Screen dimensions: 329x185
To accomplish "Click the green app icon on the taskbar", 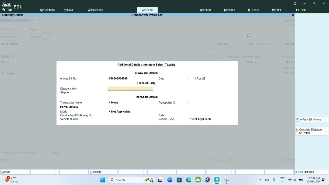I will point(198,180).
